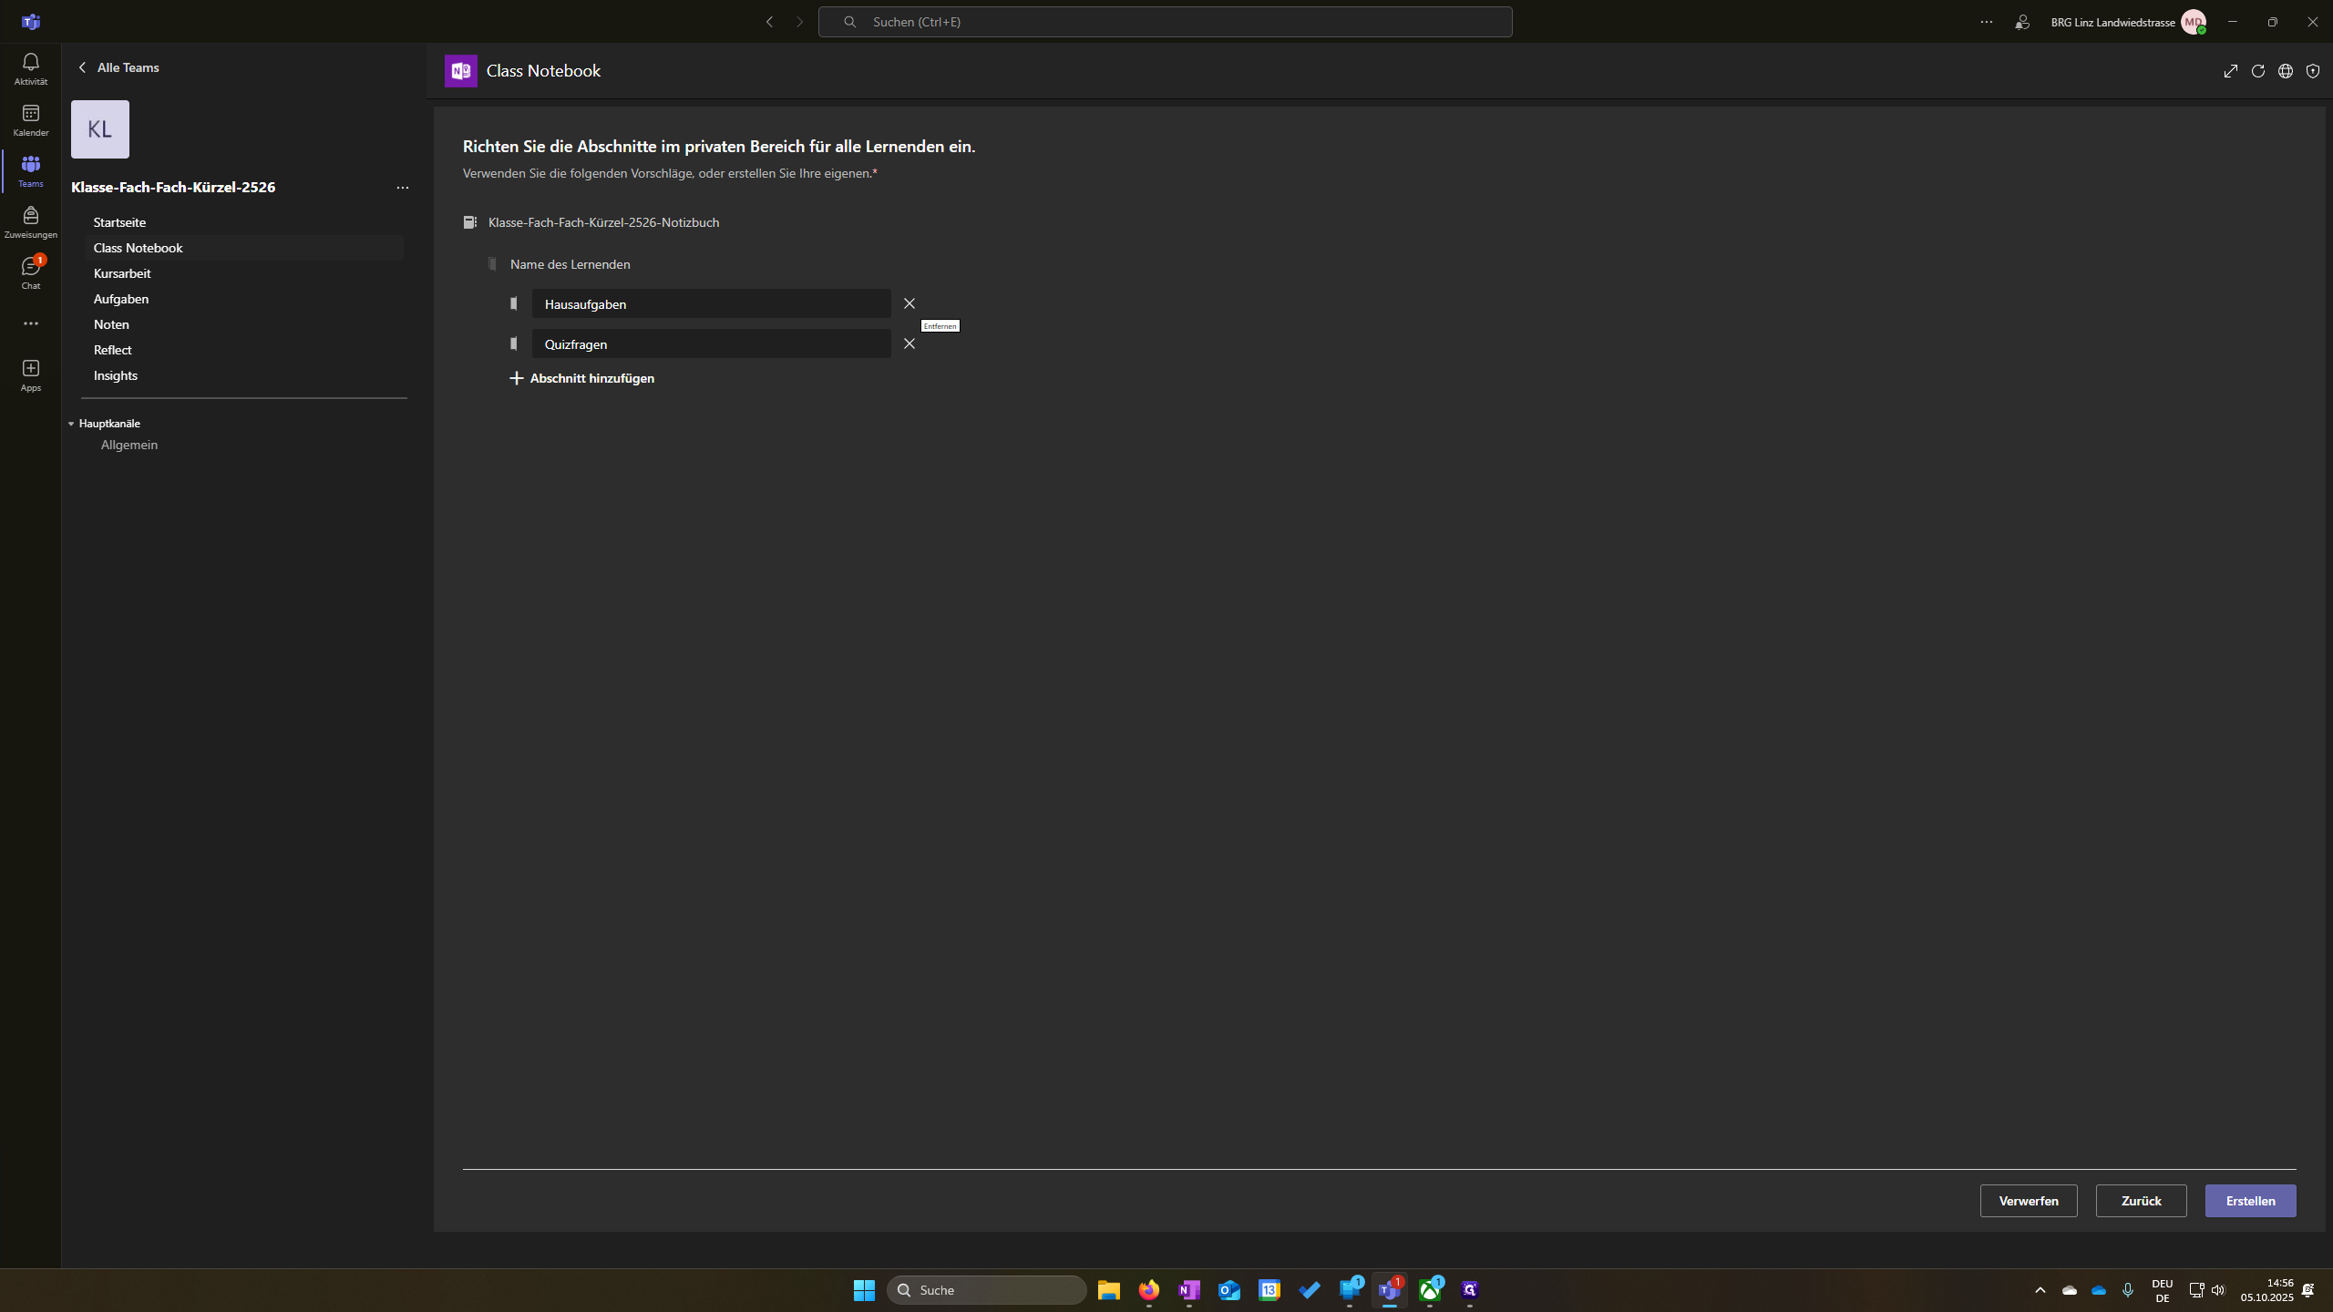The image size is (2333, 1312).
Task: Remove the Hausaufgaben section
Action: coord(909,303)
